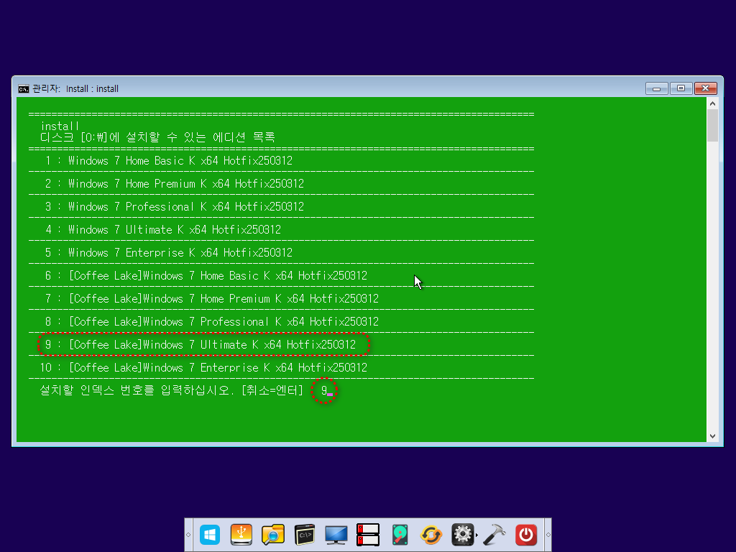Click the console window title bar icon
This screenshot has width=736, height=552.
pyautogui.click(x=24, y=88)
